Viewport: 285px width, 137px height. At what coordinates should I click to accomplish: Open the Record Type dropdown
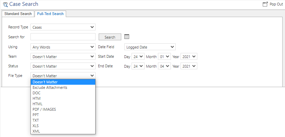[63, 27]
